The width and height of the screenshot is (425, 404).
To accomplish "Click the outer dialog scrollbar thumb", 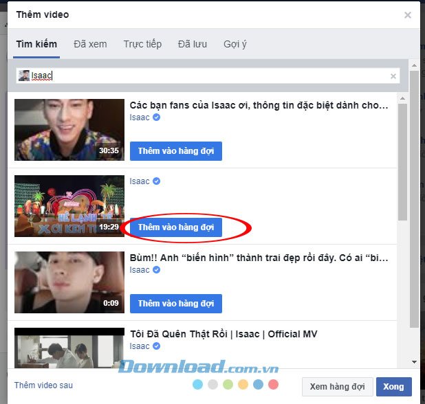I will 414,199.
